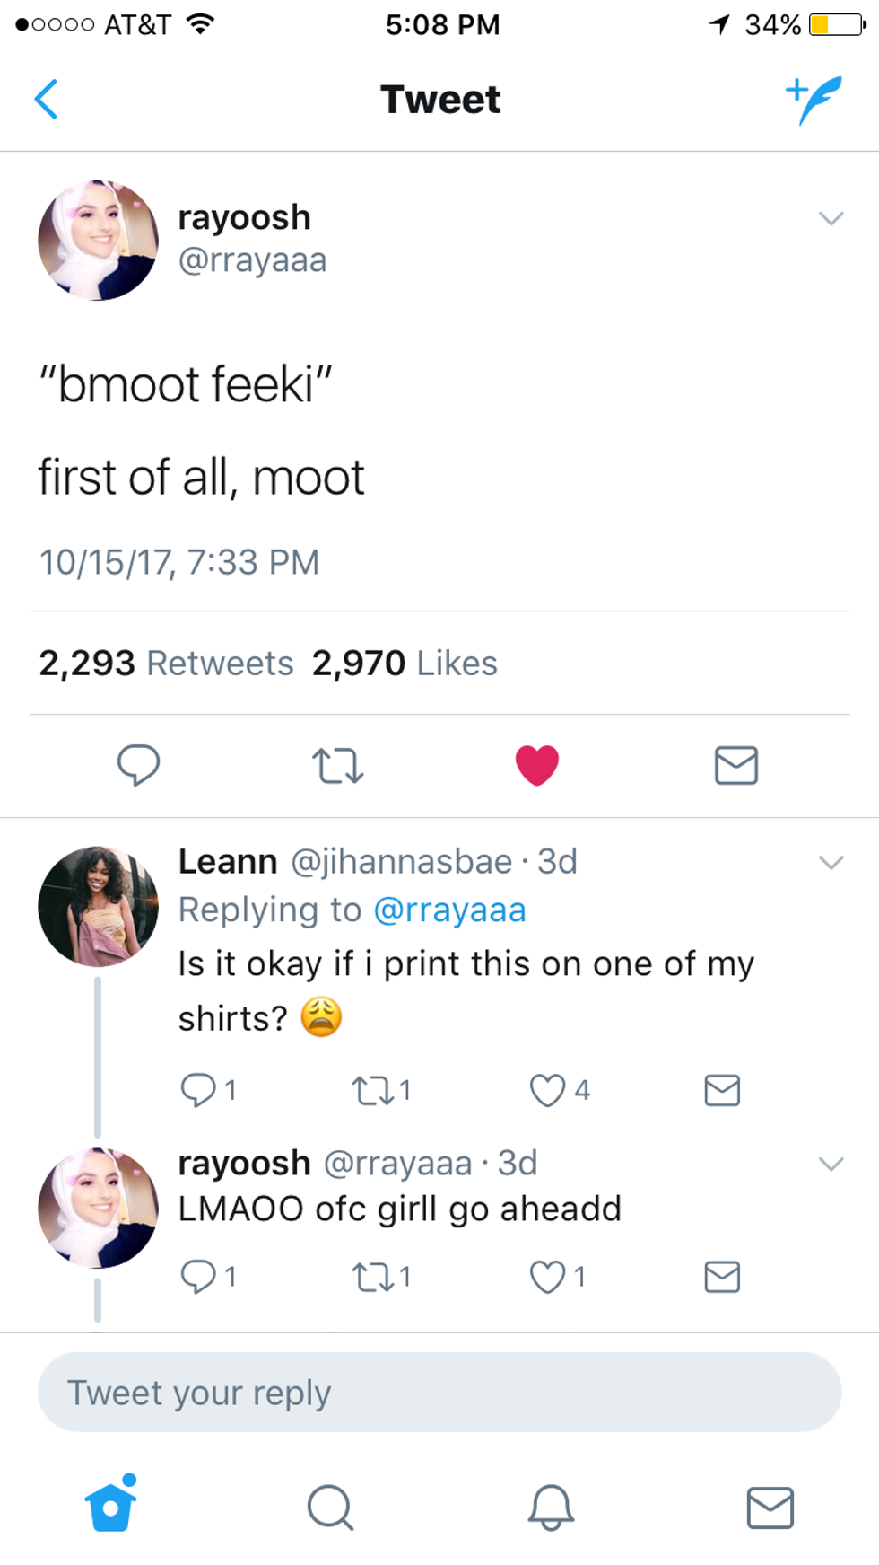The width and height of the screenshot is (879, 1565).
Task: Open the options chevron on the main tweet
Action: [831, 218]
